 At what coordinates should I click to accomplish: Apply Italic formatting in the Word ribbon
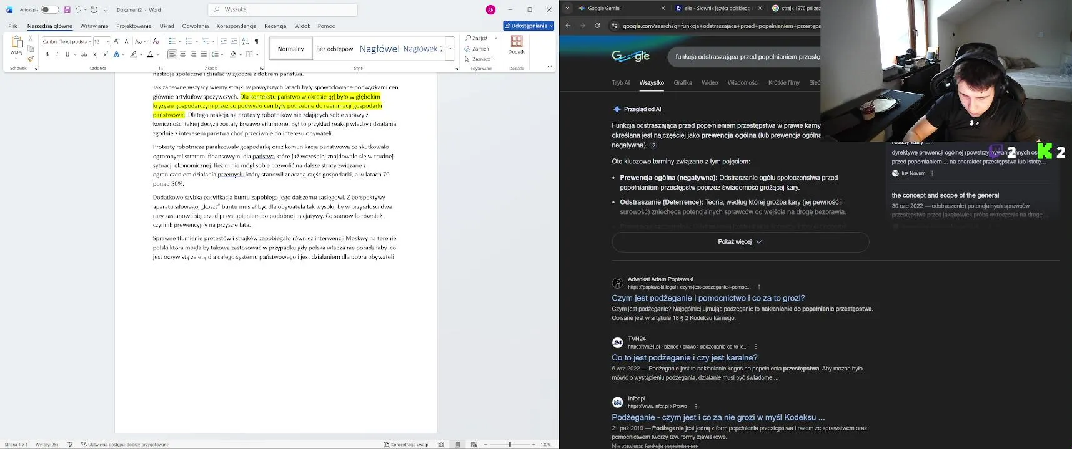(57, 54)
